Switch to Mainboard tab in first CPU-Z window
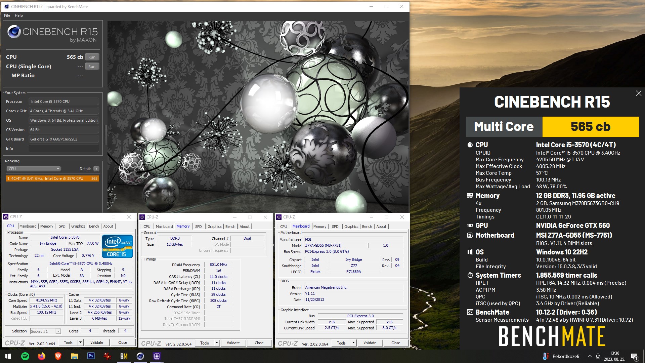Image resolution: width=645 pixels, height=363 pixels. 28,226
